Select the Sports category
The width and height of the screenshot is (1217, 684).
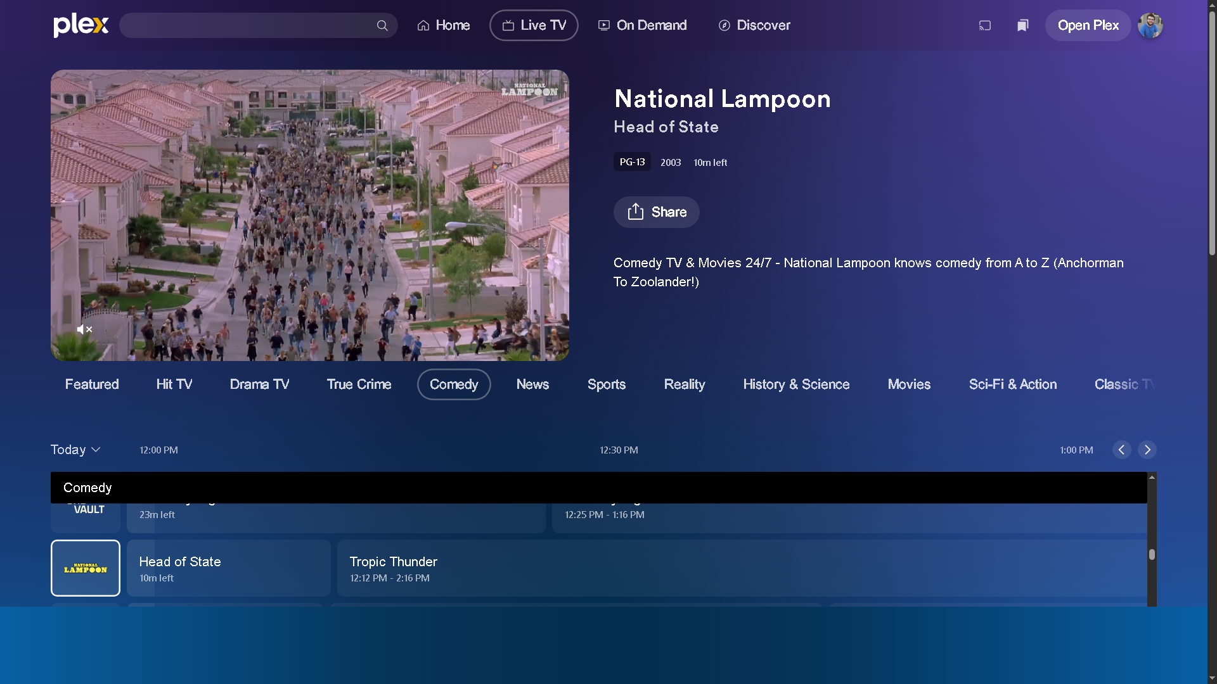607,384
